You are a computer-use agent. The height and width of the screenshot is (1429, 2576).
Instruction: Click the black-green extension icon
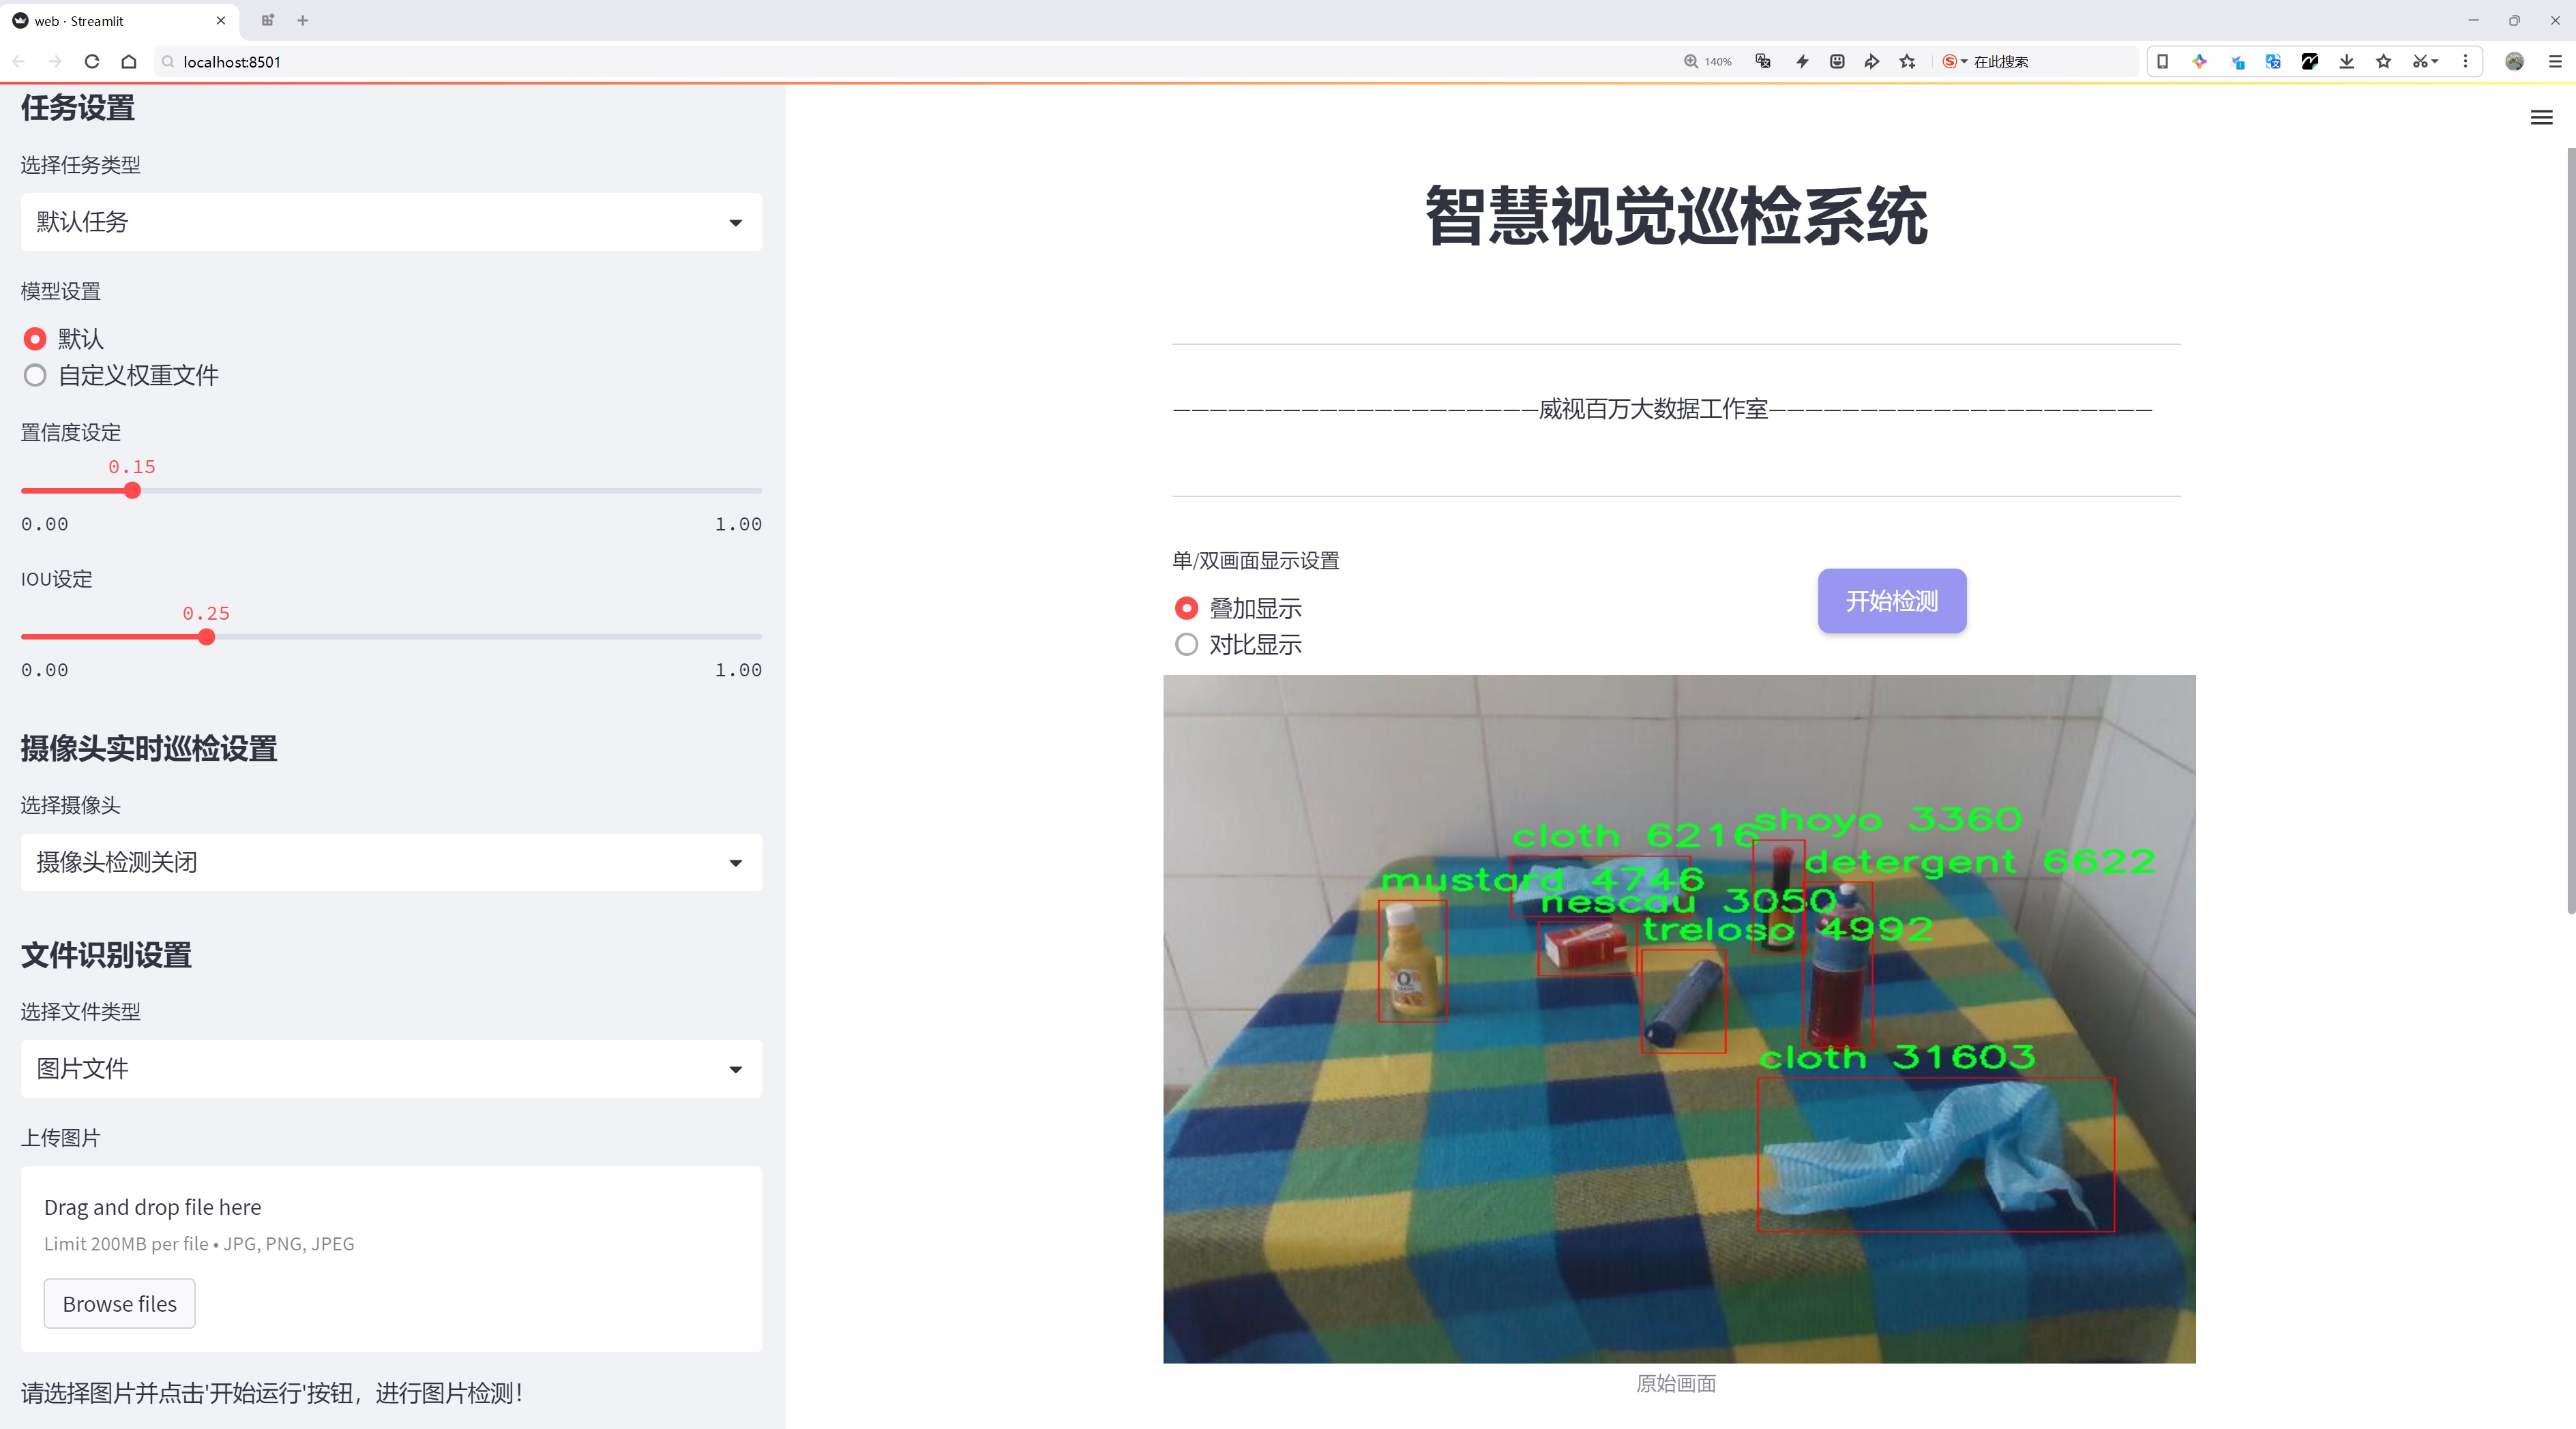(2310, 62)
